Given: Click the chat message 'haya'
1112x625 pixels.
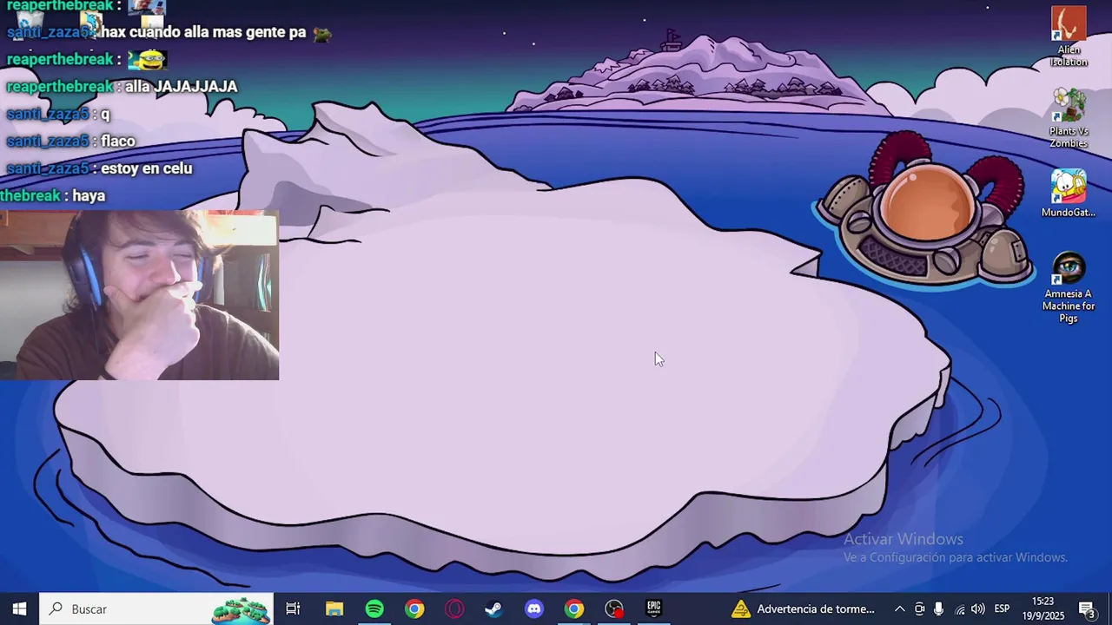Looking at the screenshot, I should (89, 196).
